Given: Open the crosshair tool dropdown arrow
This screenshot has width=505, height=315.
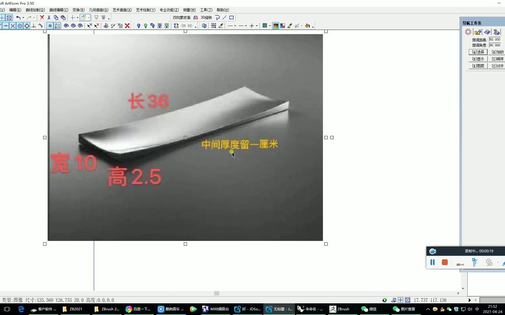Looking at the screenshot, I should point(77,17).
